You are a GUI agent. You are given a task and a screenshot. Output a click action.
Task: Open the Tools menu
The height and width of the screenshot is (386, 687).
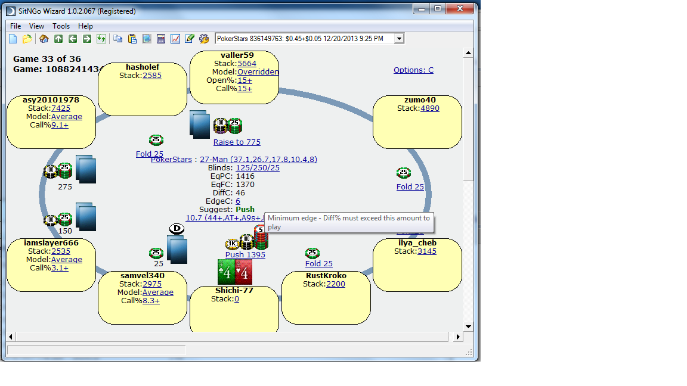click(x=61, y=26)
